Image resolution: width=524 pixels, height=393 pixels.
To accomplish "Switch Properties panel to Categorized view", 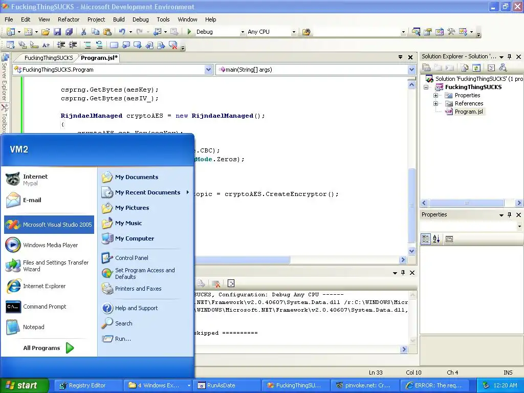I will click(426, 239).
